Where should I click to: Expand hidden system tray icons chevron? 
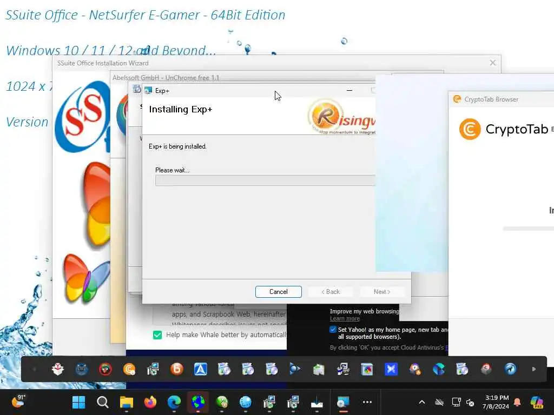click(x=422, y=402)
